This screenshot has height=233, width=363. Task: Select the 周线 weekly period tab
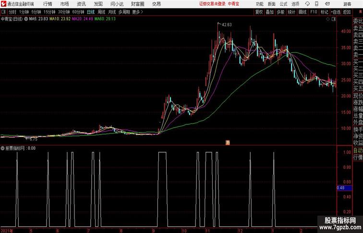pos(101,12)
